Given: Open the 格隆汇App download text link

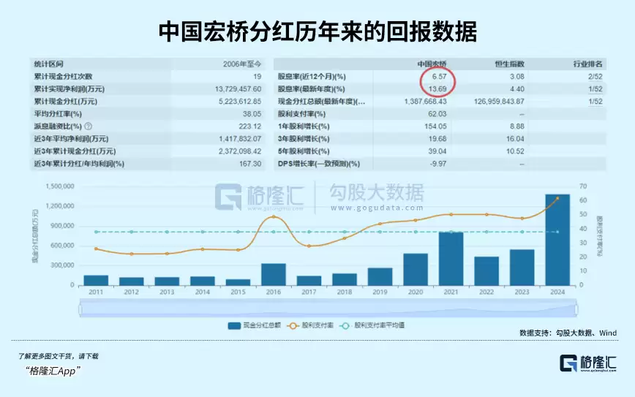Looking at the screenshot, I should [53, 371].
